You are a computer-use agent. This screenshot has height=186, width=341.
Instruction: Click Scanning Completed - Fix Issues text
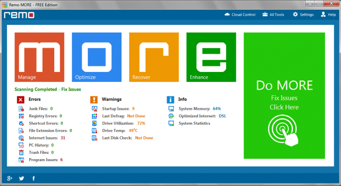tap(48, 90)
